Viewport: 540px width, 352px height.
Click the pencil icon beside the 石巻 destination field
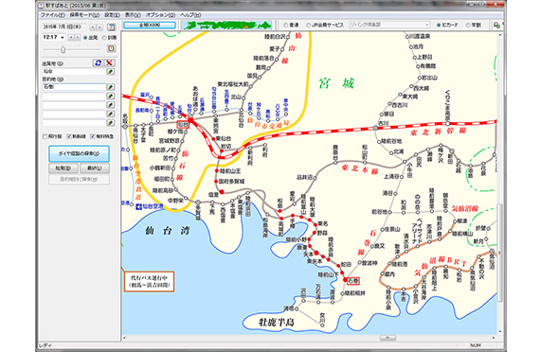[x=111, y=87]
